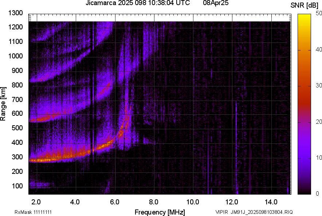Click the range tick label '400'
Viewport: 322px width, 216px height.
pos(17,142)
